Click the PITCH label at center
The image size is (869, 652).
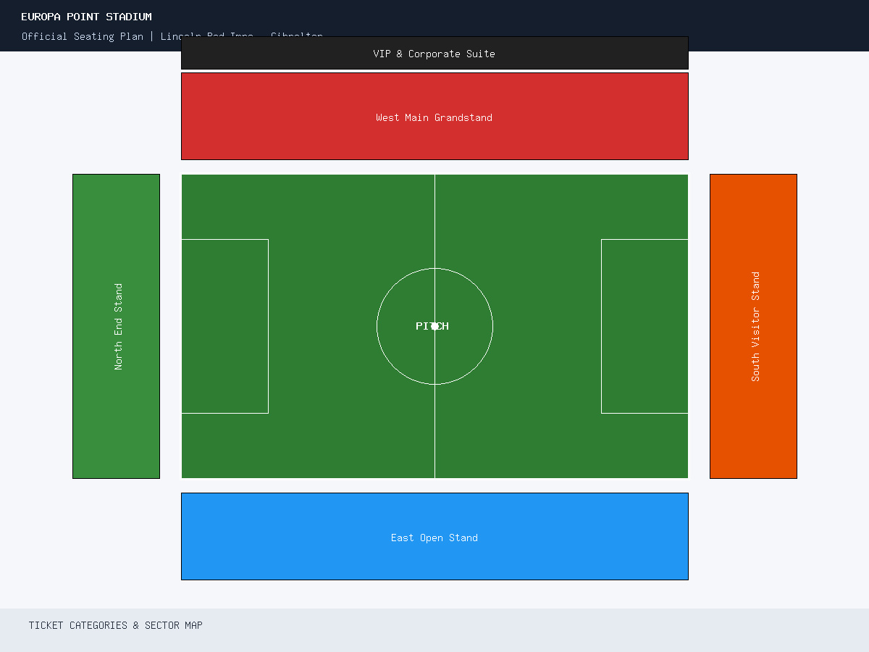(x=432, y=326)
